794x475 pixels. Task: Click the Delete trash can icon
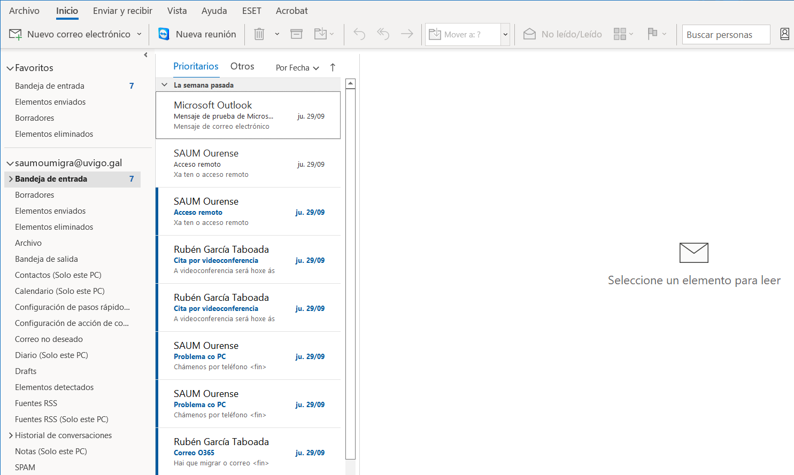tap(259, 34)
